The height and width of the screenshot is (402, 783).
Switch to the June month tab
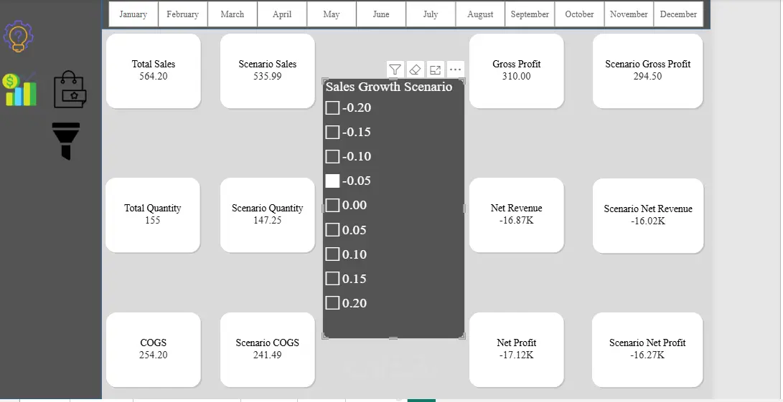click(381, 14)
